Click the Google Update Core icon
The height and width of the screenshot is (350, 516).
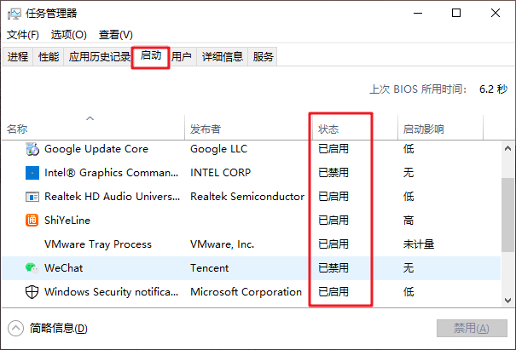pos(32,149)
